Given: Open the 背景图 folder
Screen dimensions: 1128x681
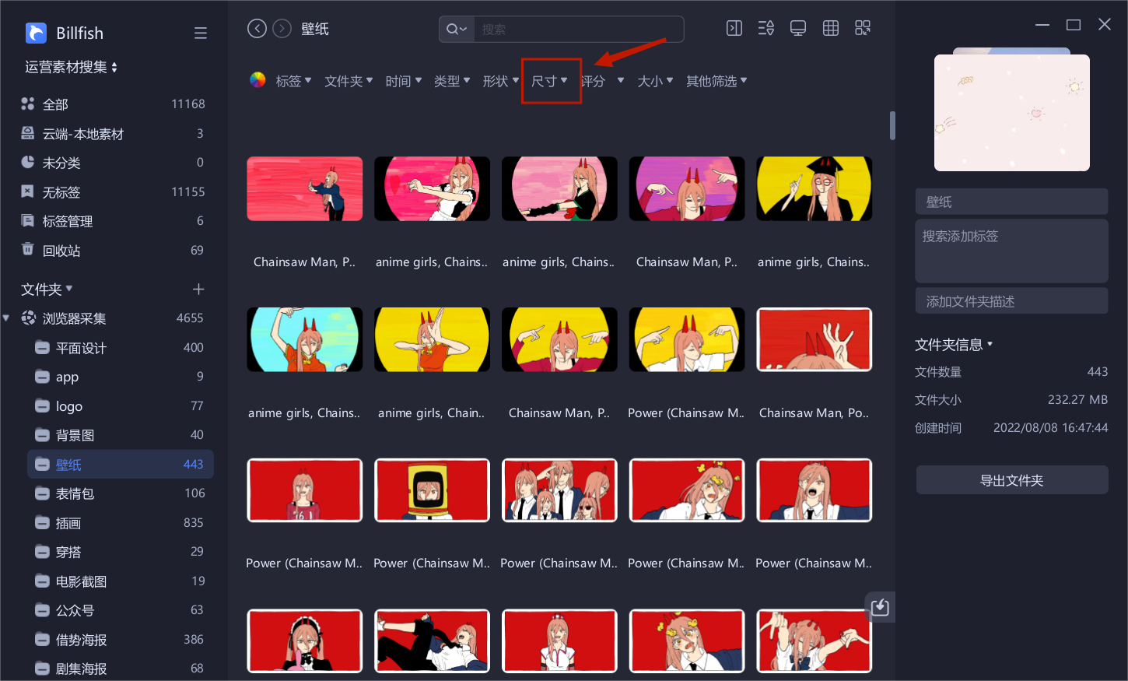Looking at the screenshot, I should pyautogui.click(x=121, y=435).
